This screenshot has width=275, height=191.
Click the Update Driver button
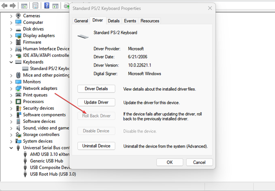point(96,102)
